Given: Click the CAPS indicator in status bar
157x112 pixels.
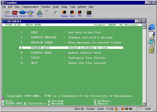Looking at the screenshot, I should click(x=140, y=109).
